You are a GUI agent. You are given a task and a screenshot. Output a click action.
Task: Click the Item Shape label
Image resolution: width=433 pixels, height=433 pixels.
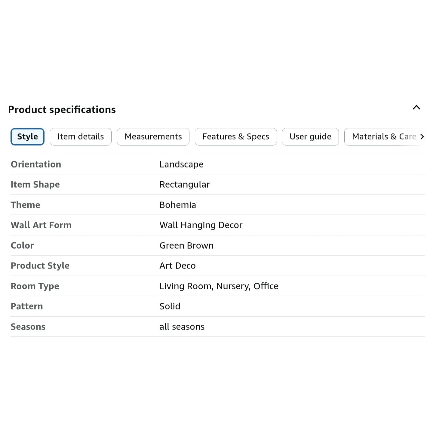point(35,185)
